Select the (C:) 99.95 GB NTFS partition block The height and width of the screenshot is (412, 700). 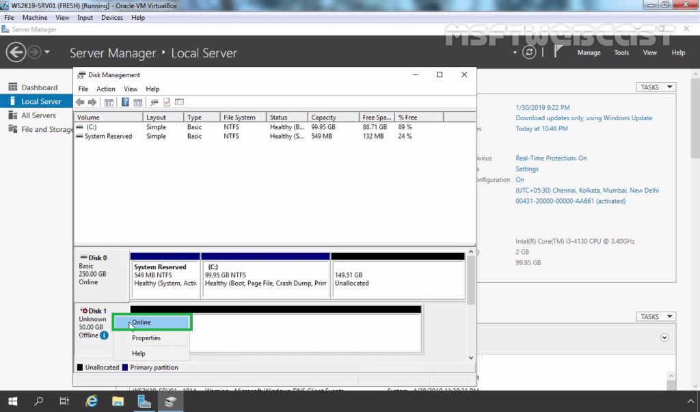pos(266,275)
